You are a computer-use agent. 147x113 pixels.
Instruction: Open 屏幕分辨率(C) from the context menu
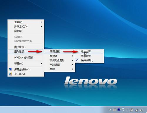click(x=26, y=69)
